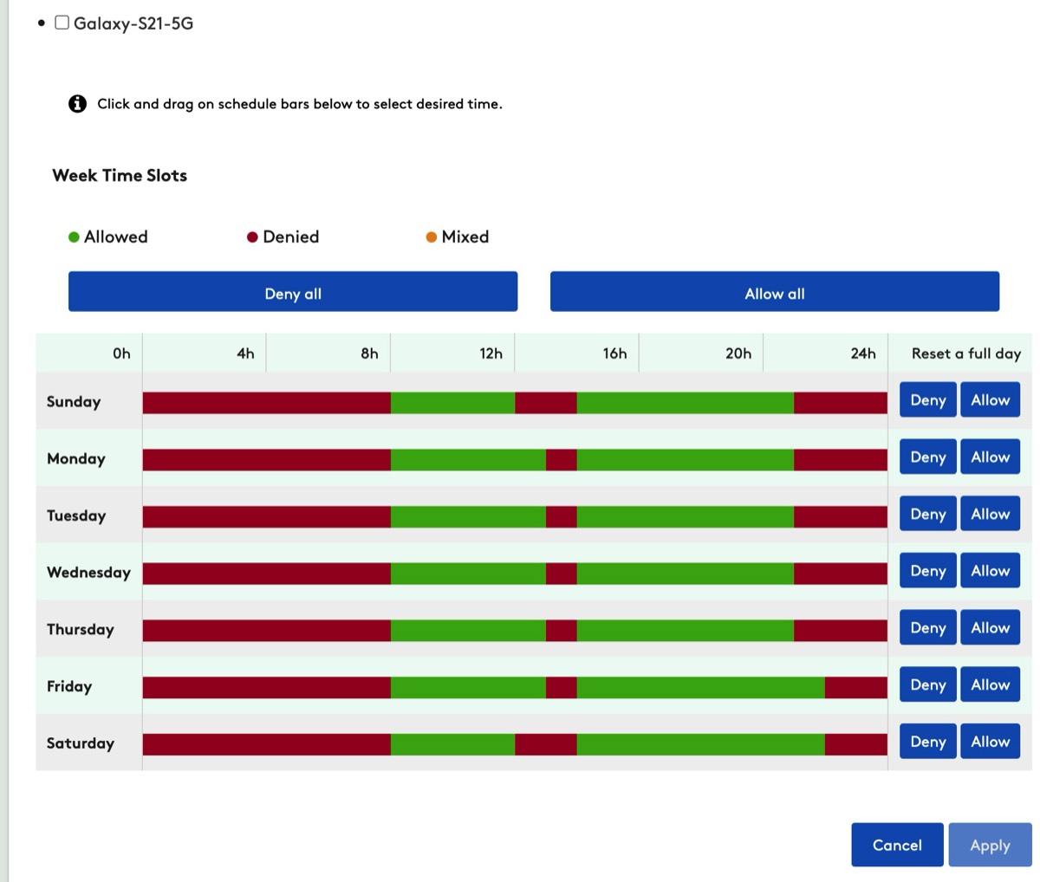Click Friday's long green evening segment

coord(701,687)
